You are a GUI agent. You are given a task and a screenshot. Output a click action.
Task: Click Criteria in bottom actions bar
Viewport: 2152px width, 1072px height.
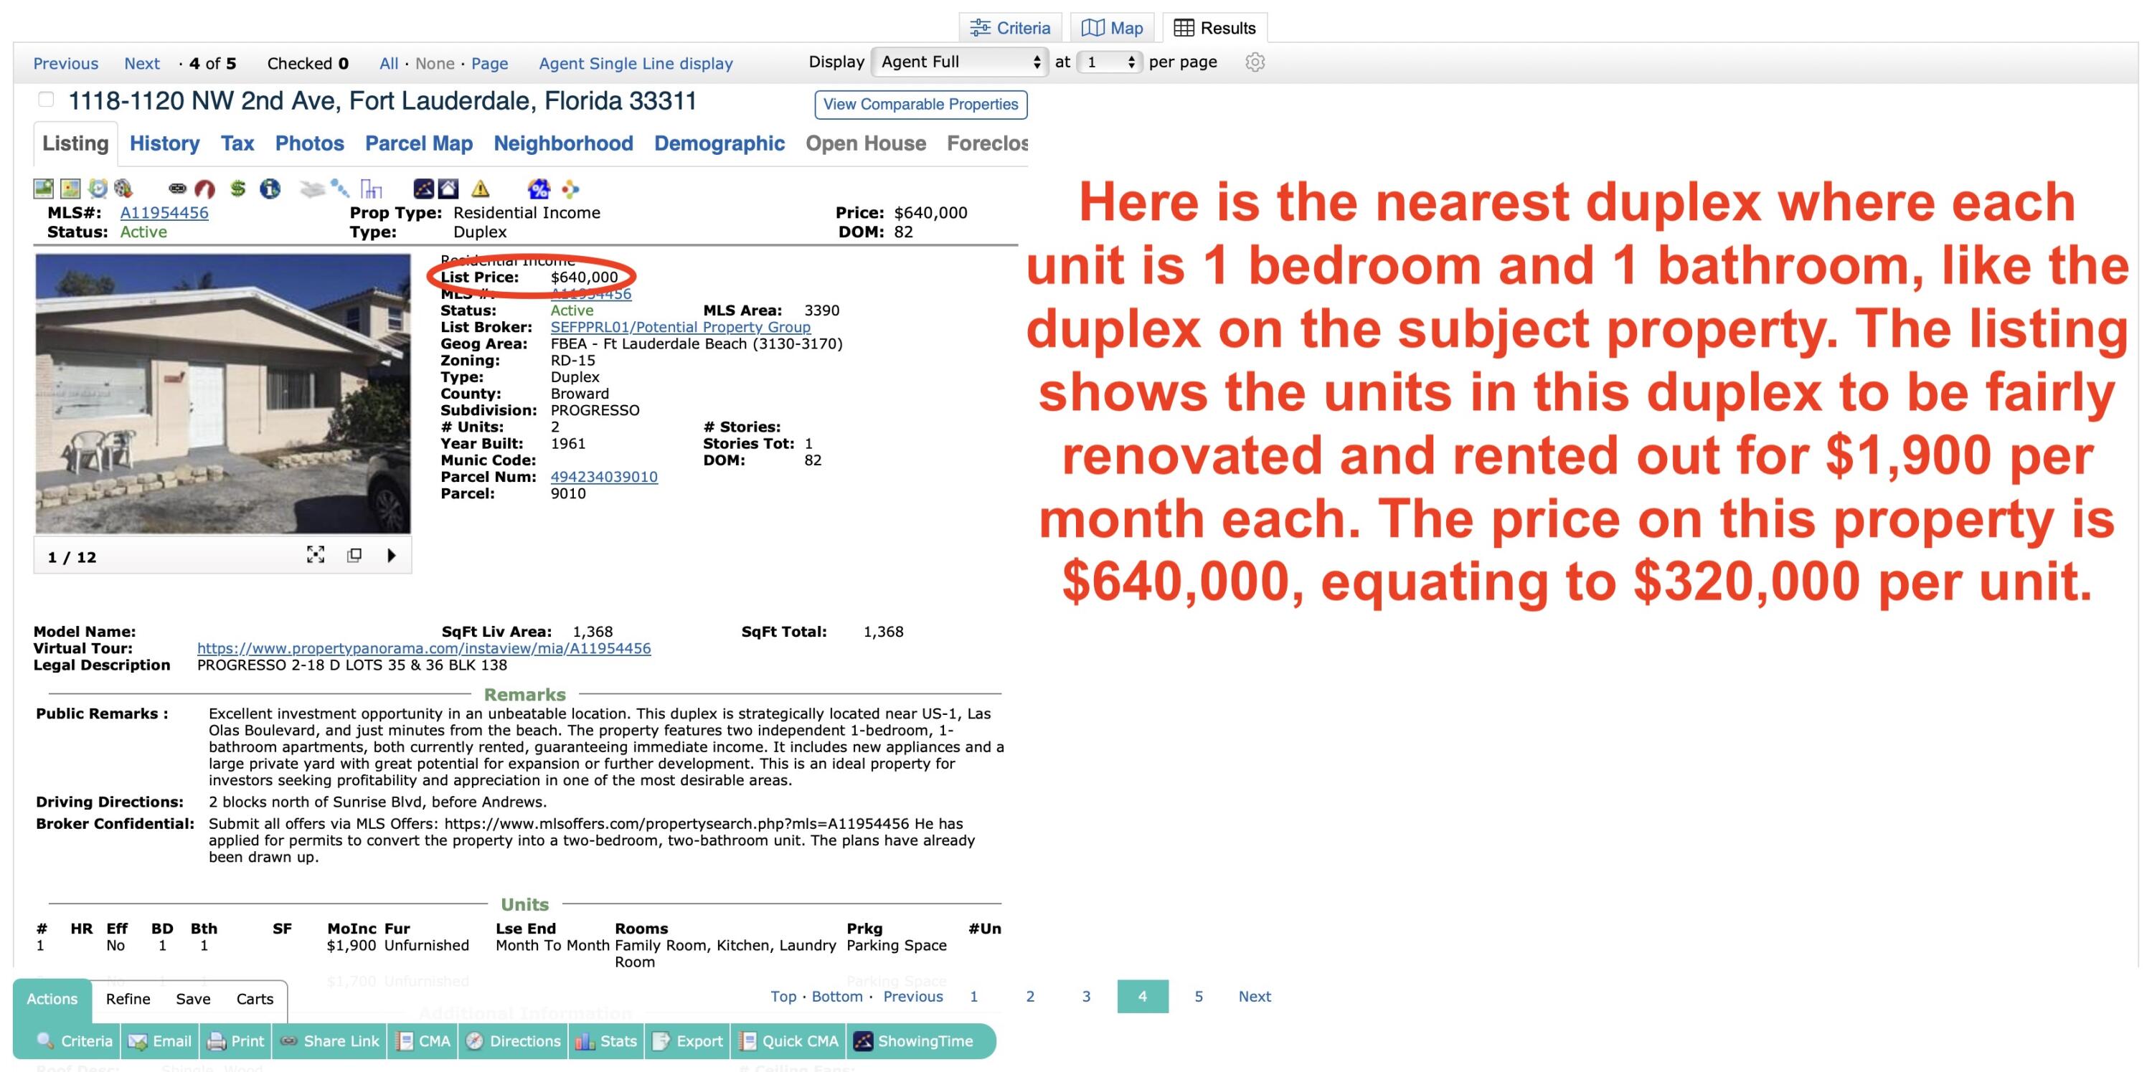[x=75, y=1040]
